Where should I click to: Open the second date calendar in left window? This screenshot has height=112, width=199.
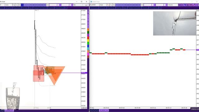coord(70,5)
